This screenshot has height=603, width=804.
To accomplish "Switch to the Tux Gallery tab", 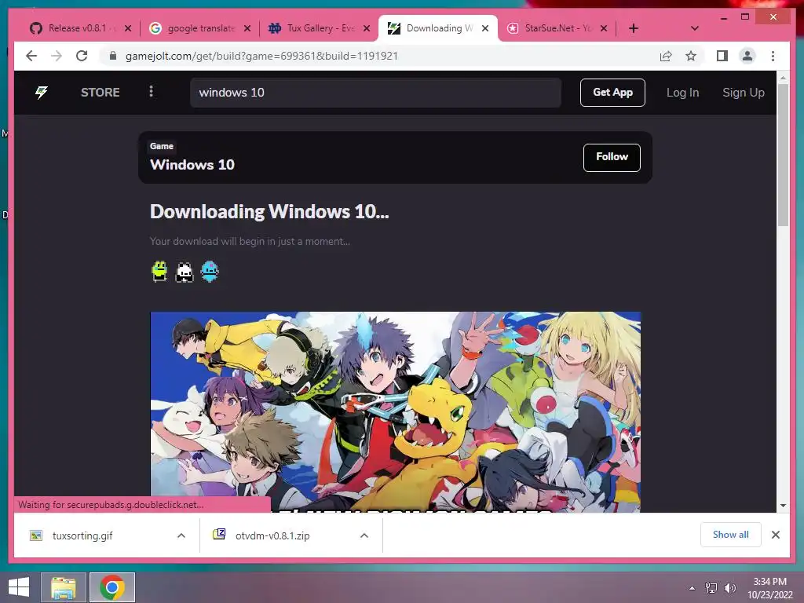I will click(x=319, y=28).
